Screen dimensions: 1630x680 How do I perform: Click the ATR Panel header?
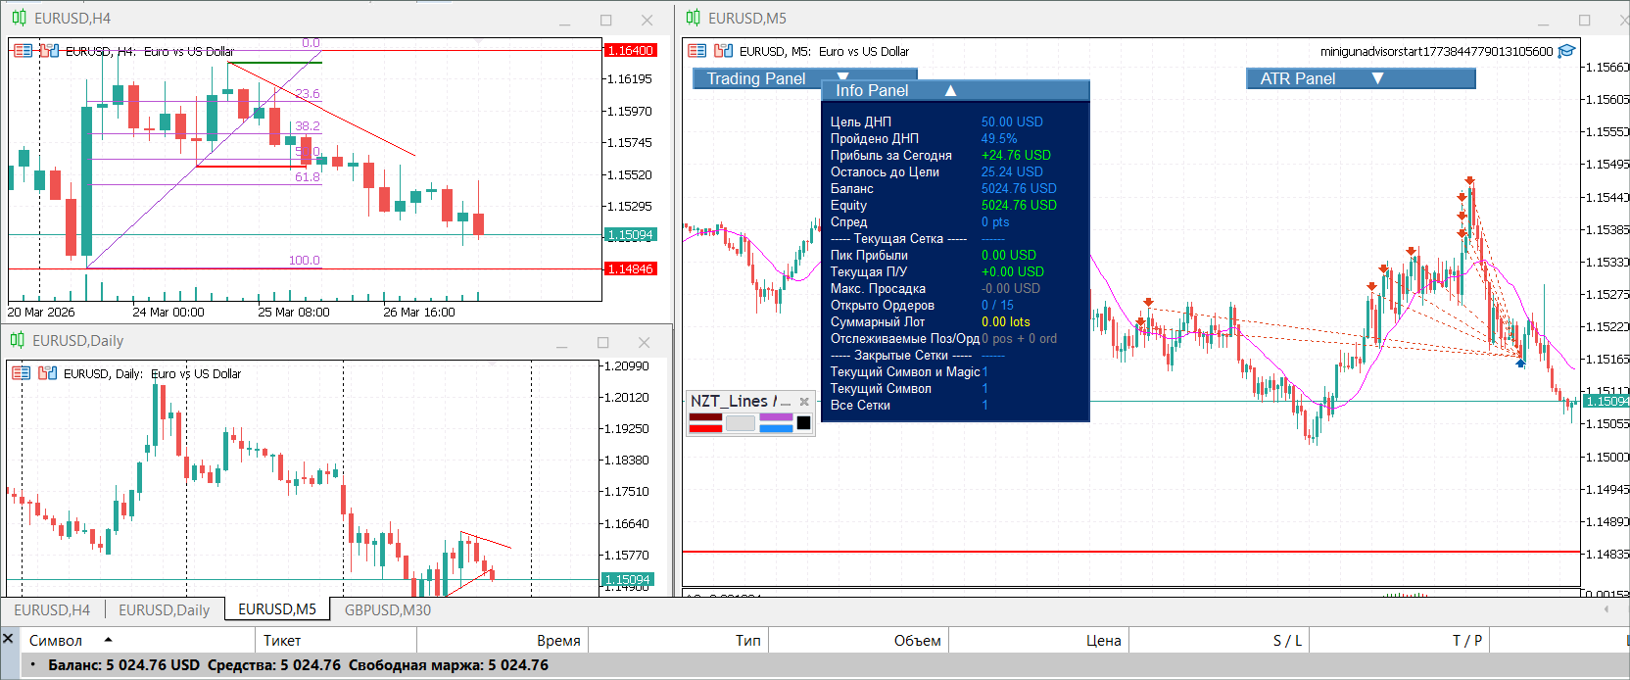[1361, 78]
